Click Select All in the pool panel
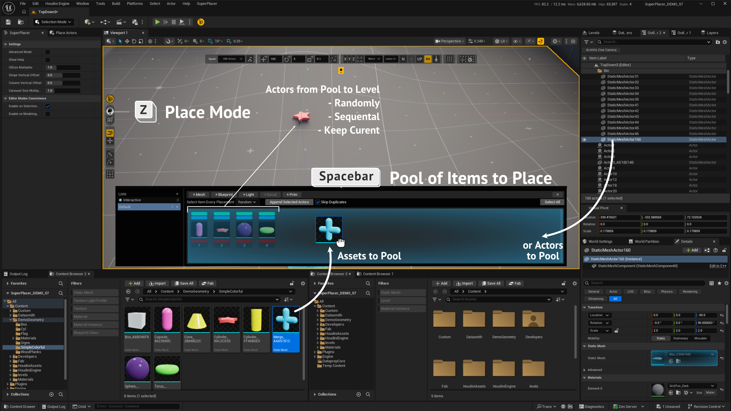Viewport: 731px width, 411px height. click(x=552, y=202)
